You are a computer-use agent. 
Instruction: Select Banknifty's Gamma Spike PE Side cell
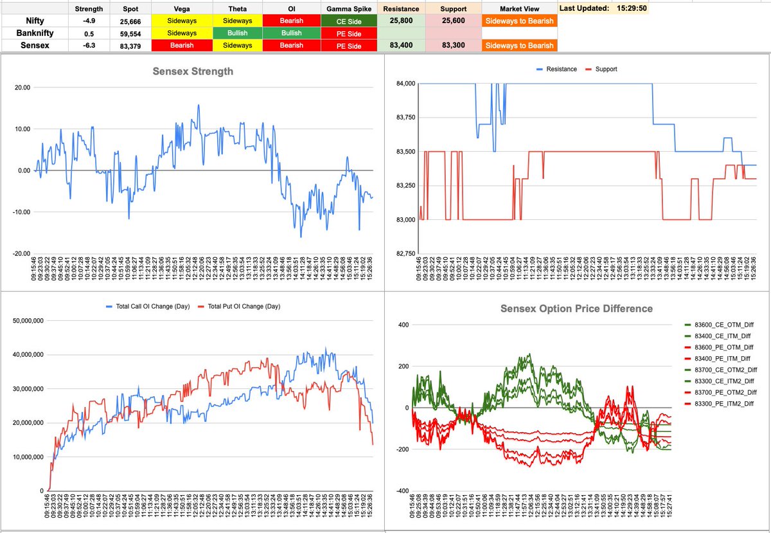point(349,33)
